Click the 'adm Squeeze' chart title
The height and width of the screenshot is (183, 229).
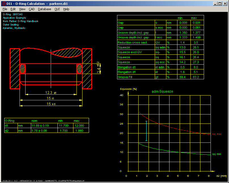162,91
